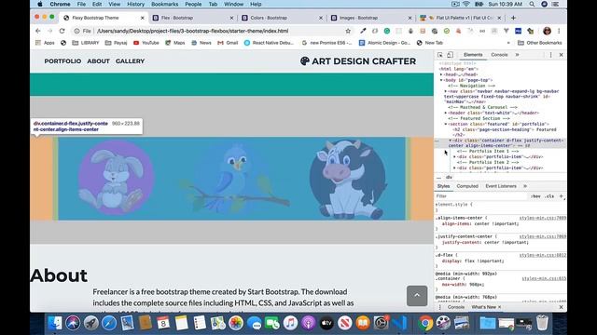The width and height of the screenshot is (597, 335).
Task: Select the Styles tab
Action: point(443,186)
